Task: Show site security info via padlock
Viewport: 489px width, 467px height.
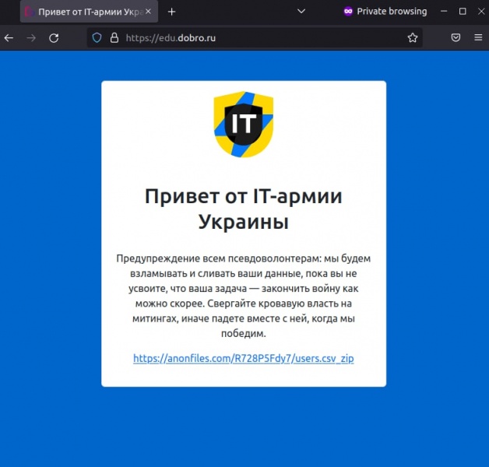Action: click(114, 37)
